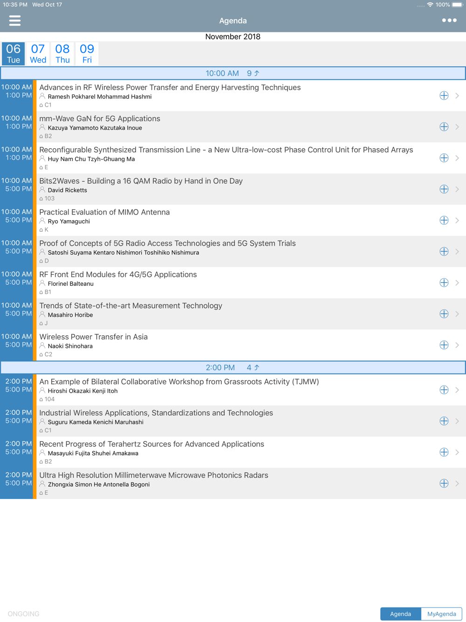
Task: Add Proof of Concepts of 5G session
Action: click(x=444, y=252)
